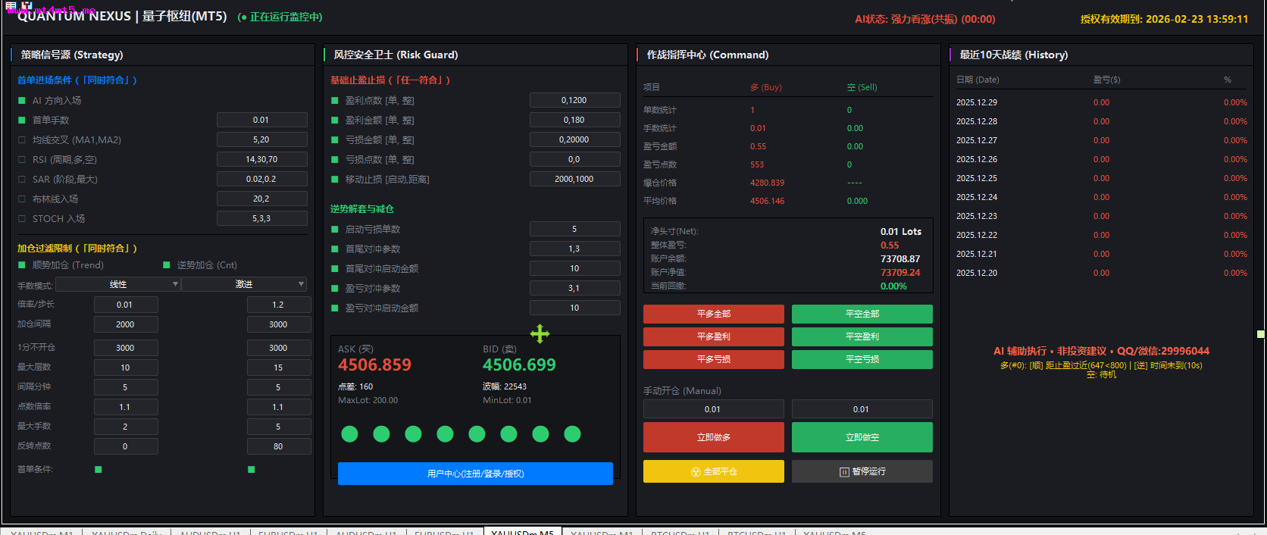
Task: Toggle the 移动止损 trailing stop checkbox
Action: [335, 180]
